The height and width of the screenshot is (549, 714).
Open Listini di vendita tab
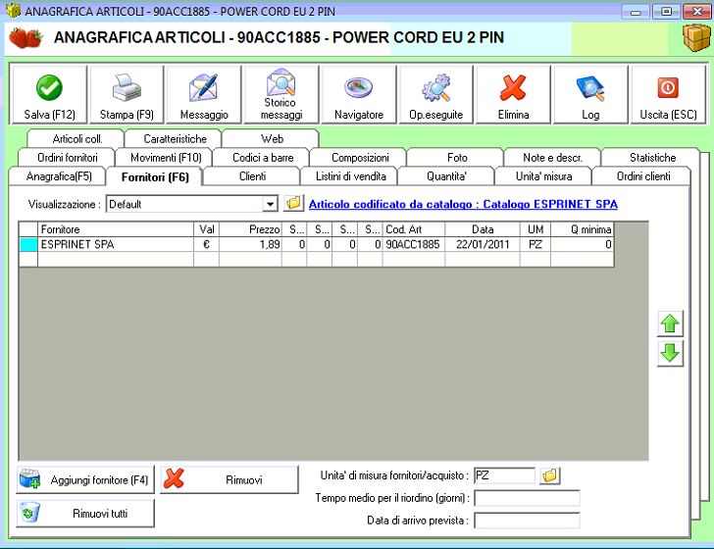(x=351, y=176)
